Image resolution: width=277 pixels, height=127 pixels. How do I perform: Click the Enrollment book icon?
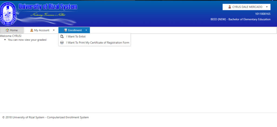pos(65,30)
